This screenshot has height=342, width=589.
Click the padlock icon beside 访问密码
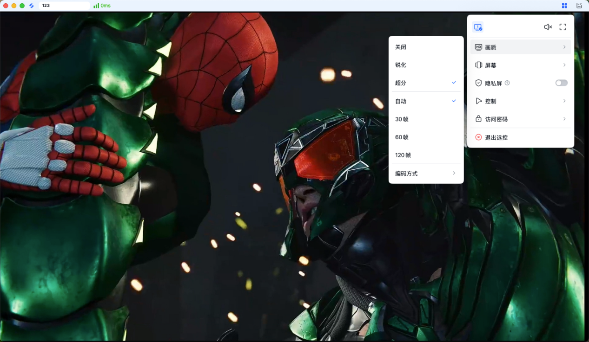[x=478, y=119]
